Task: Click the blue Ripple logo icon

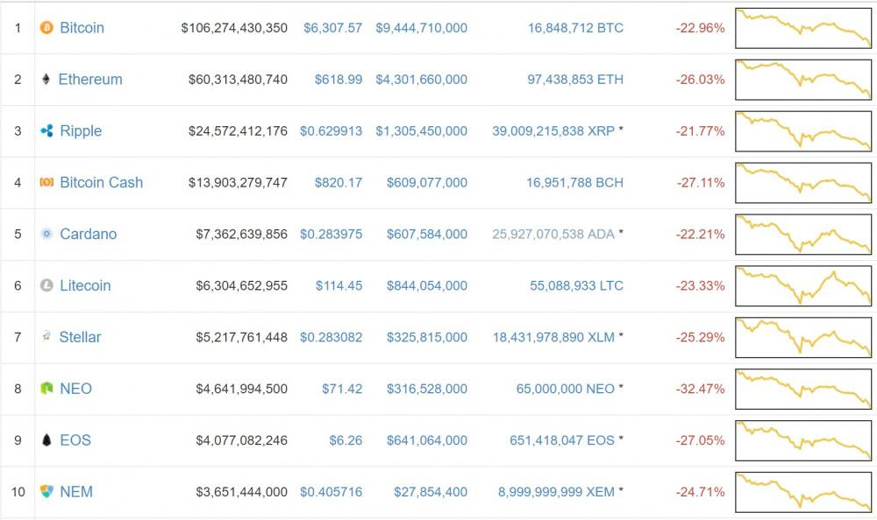Action: pyautogui.click(x=46, y=131)
